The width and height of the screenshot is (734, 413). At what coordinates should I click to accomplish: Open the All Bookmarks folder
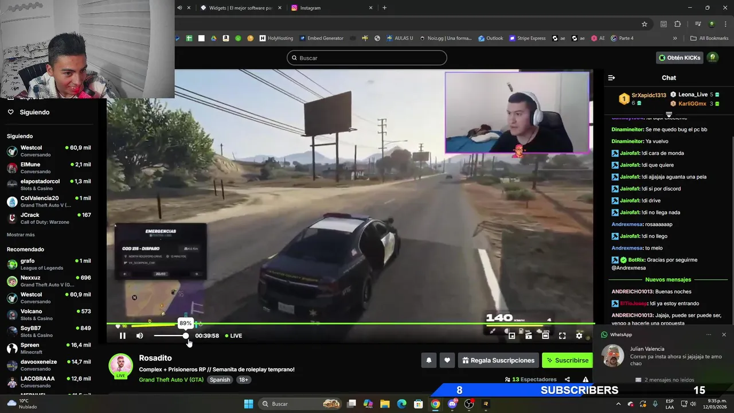click(709, 38)
